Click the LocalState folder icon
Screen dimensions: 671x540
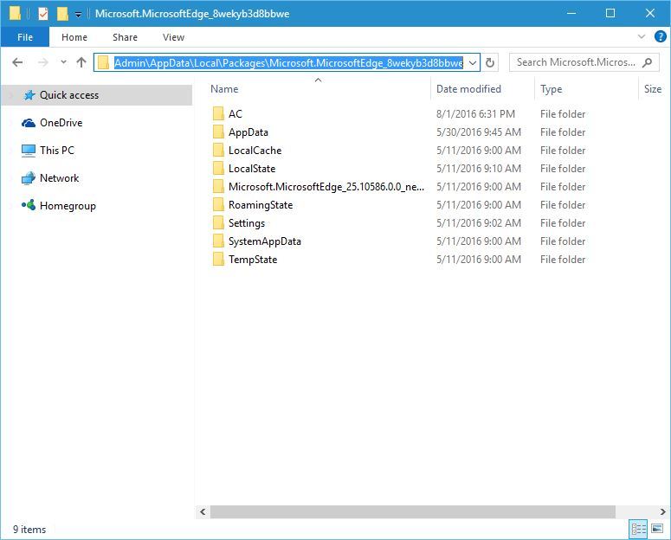click(x=218, y=168)
